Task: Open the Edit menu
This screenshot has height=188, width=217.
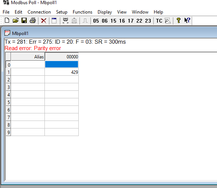Action: coord(18,12)
